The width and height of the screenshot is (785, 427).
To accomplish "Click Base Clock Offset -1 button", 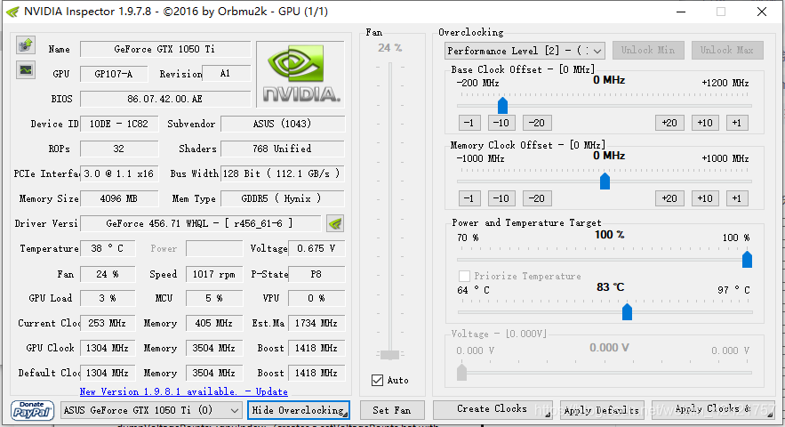I will [x=469, y=123].
